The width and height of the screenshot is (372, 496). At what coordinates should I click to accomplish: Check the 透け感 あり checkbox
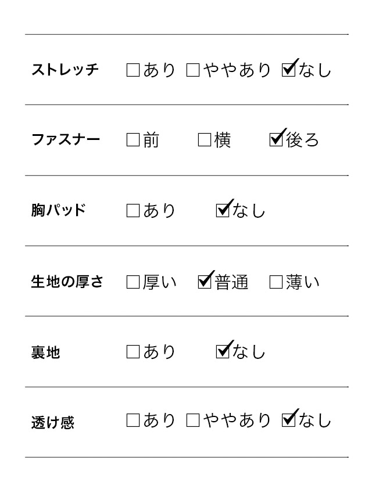133,420
